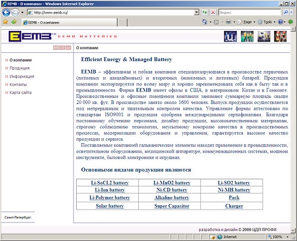Follow the Li-Polymer battery link

[110, 198]
